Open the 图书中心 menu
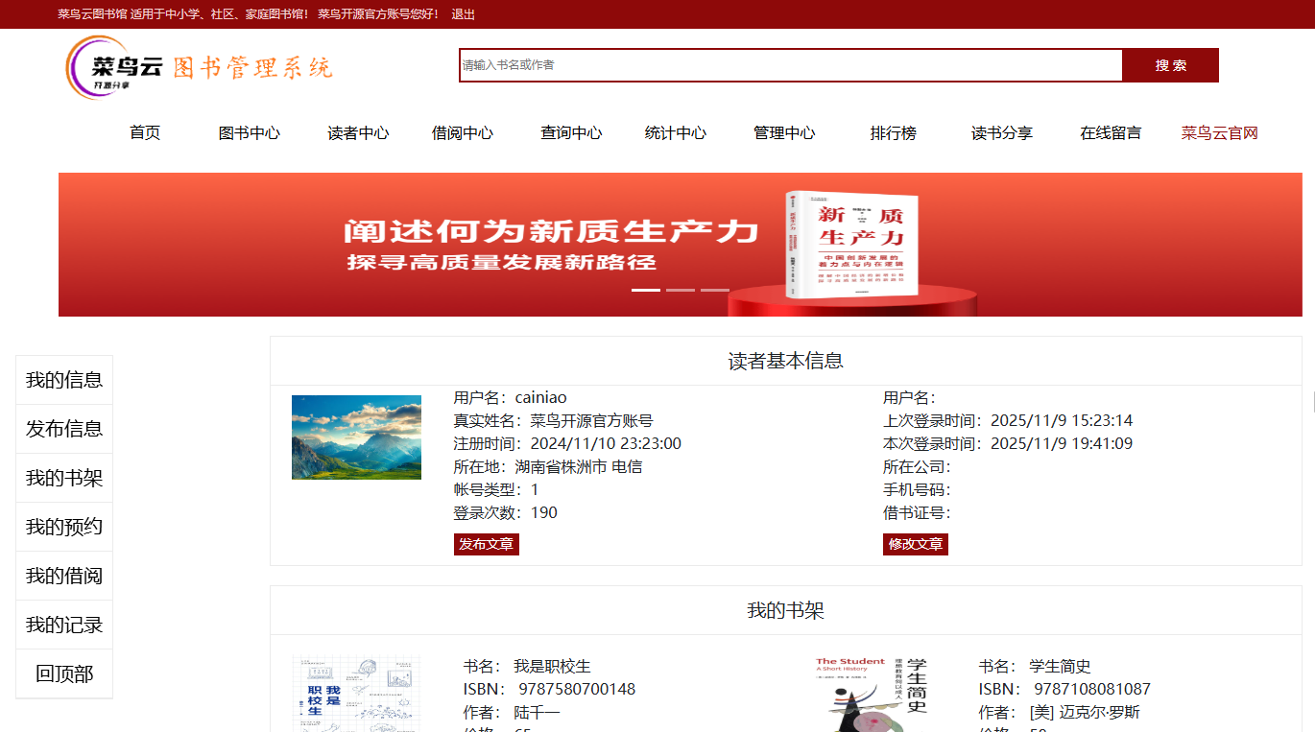The image size is (1315, 732). (x=250, y=133)
